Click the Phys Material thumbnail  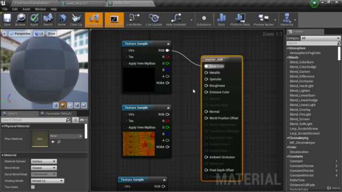click(40, 139)
